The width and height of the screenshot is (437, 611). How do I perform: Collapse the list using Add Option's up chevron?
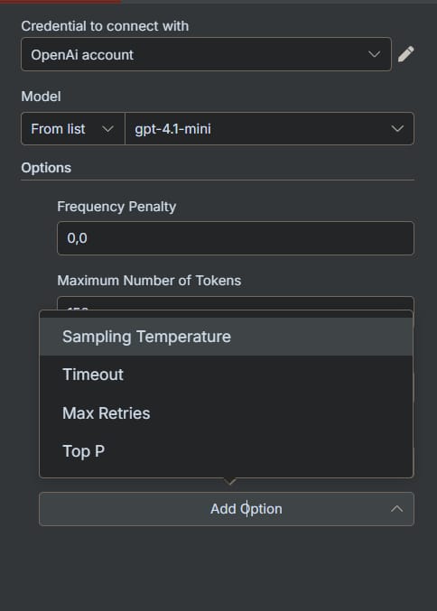click(x=397, y=509)
